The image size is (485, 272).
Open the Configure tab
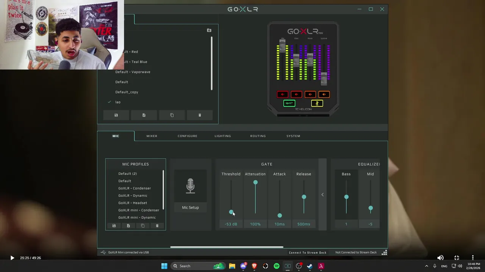(187, 136)
